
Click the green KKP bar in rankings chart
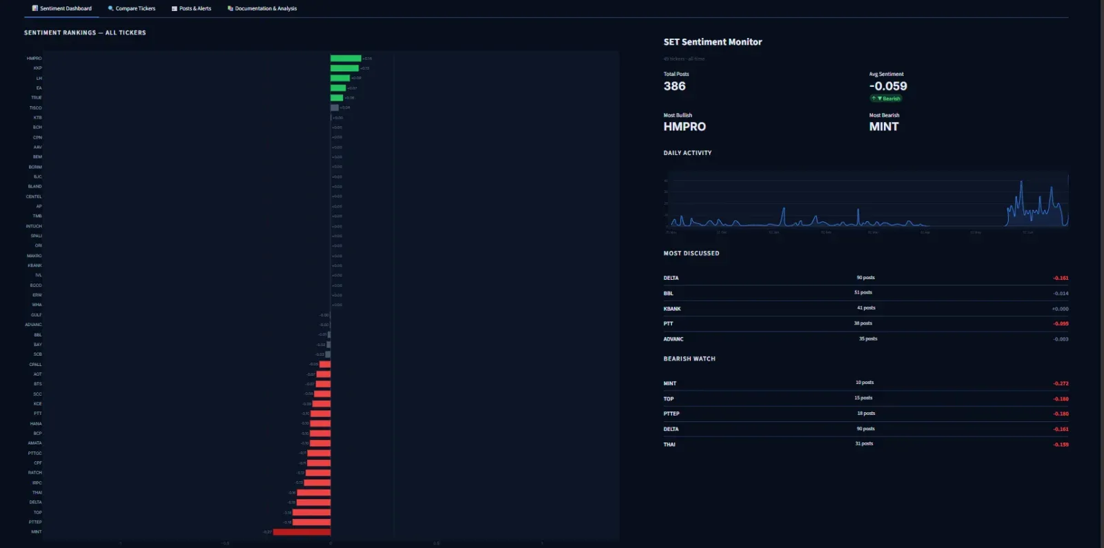[x=344, y=68]
